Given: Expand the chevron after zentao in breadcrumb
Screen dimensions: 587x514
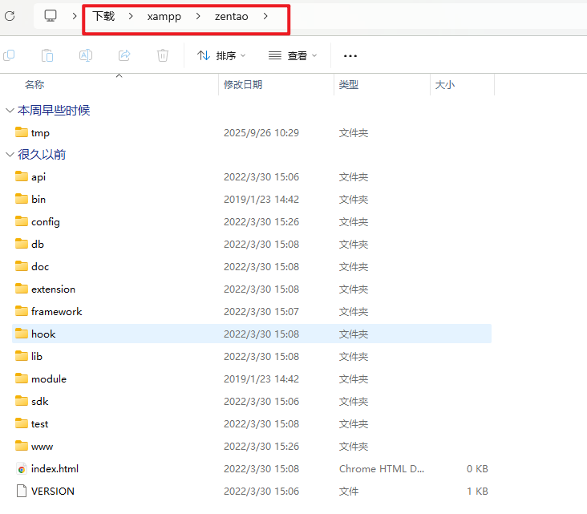Looking at the screenshot, I should (265, 16).
